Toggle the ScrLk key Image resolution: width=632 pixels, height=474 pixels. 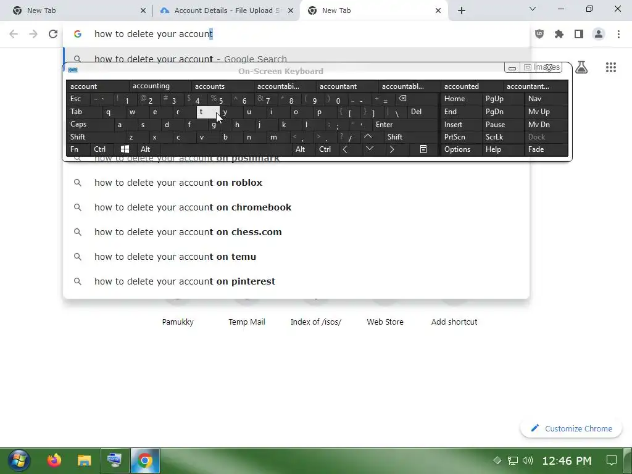[502, 137]
